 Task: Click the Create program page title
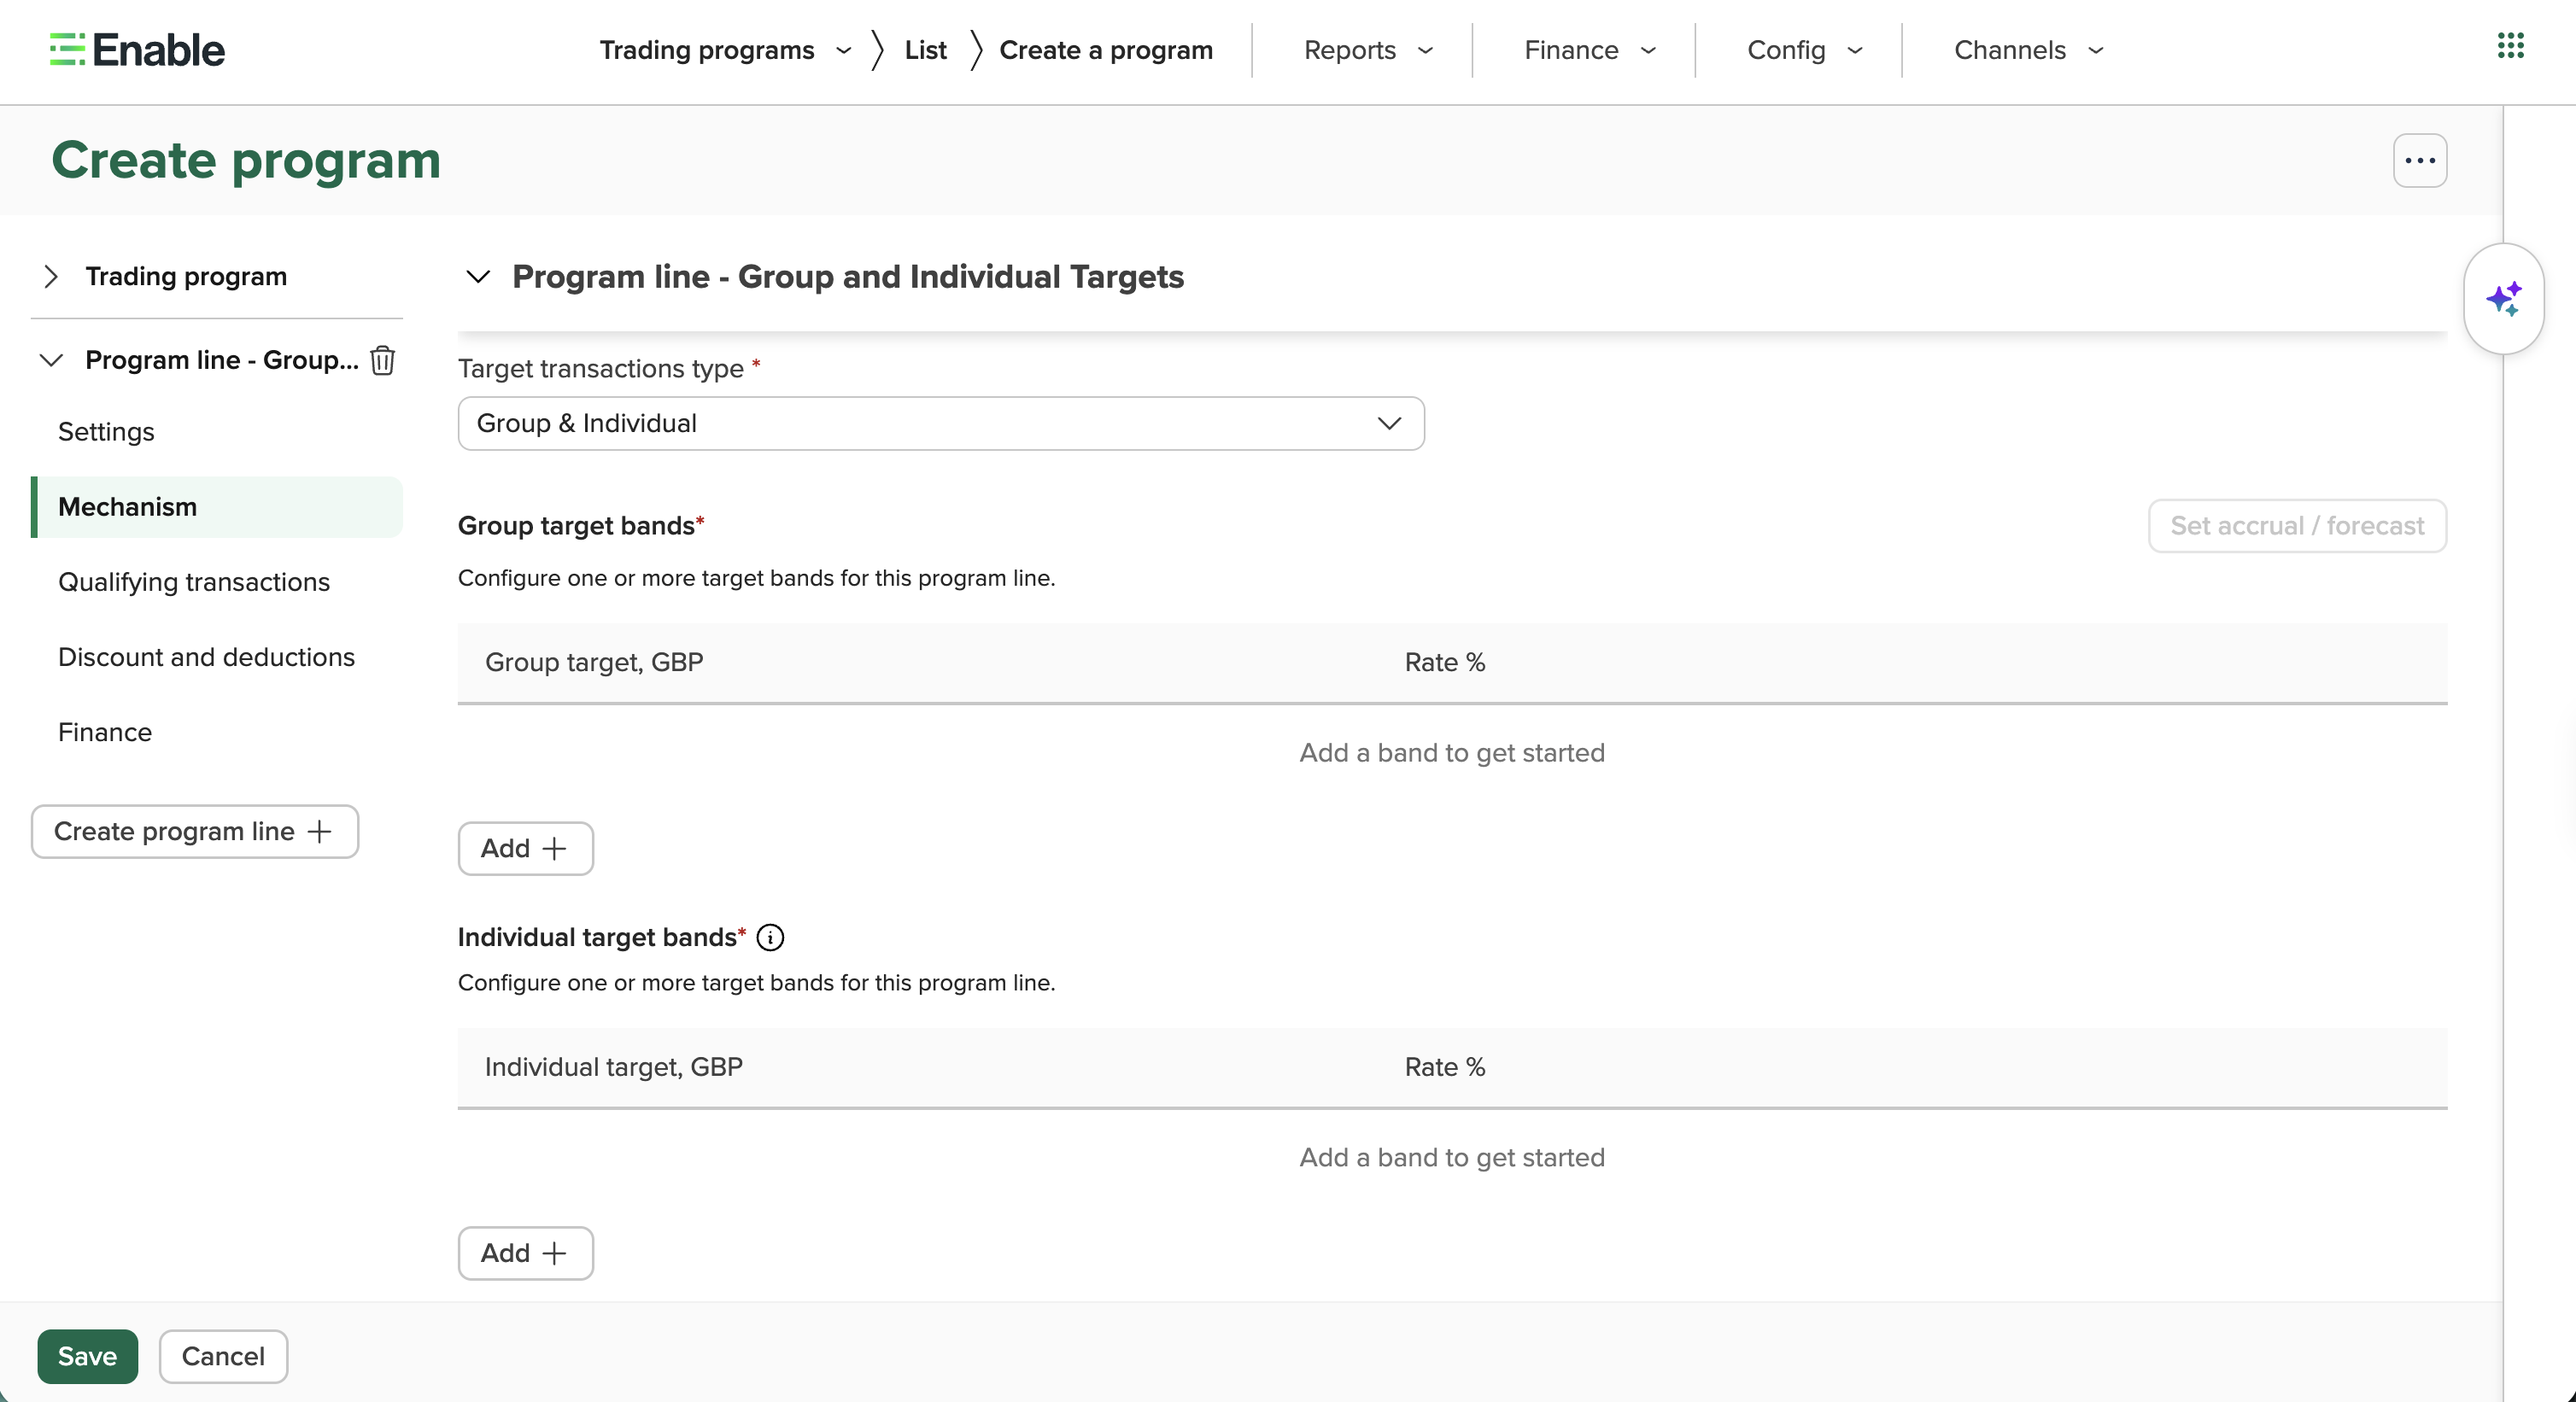246,160
